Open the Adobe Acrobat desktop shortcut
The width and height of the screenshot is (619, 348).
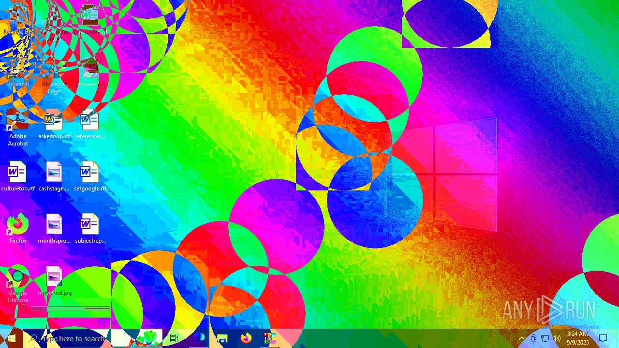pyautogui.click(x=18, y=128)
